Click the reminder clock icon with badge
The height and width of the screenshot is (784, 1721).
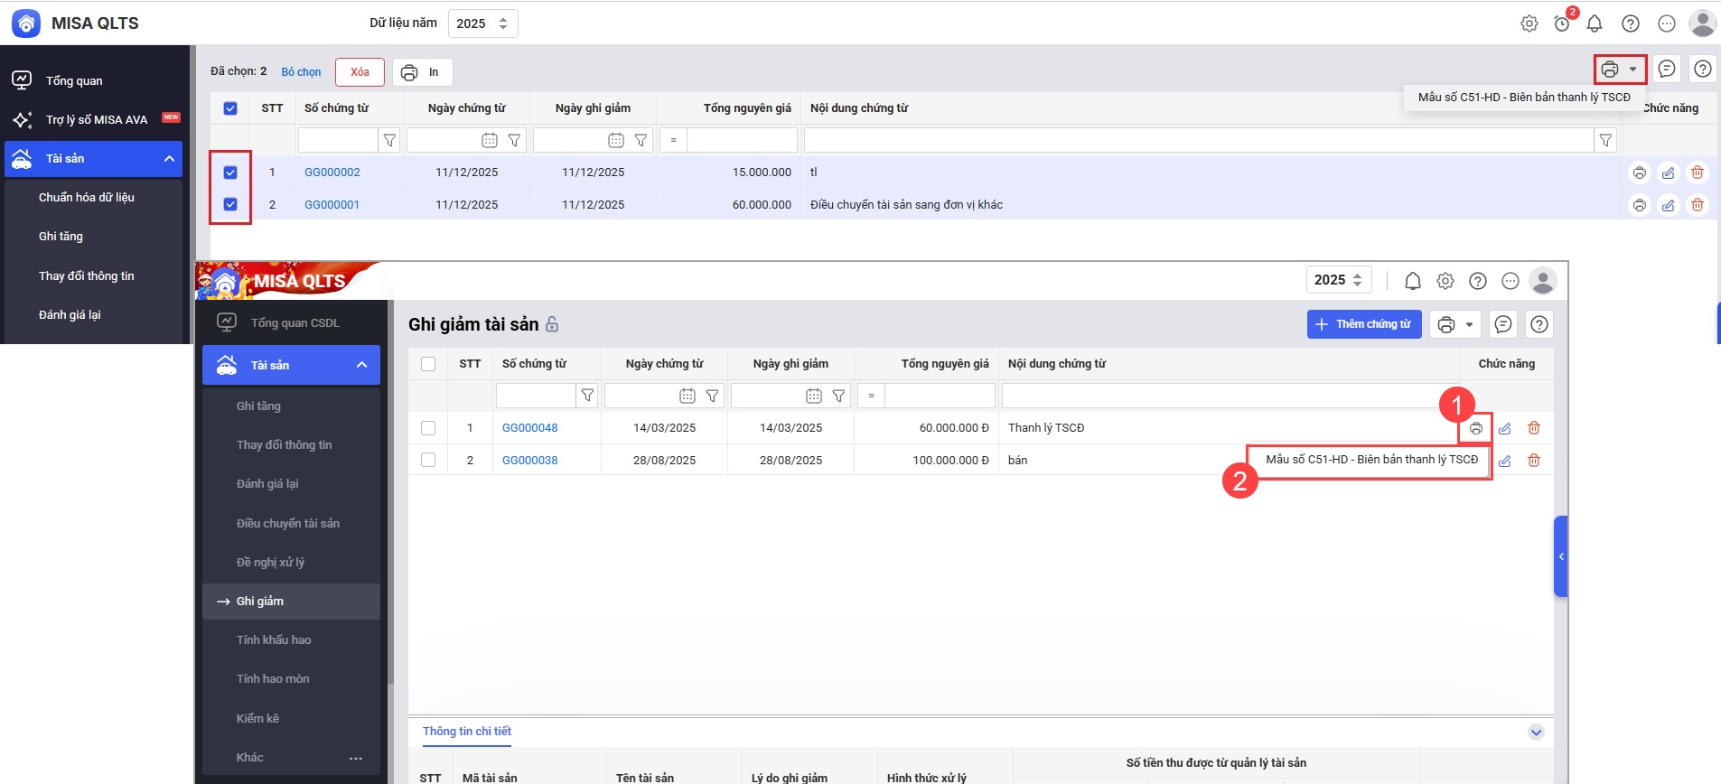point(1562,23)
